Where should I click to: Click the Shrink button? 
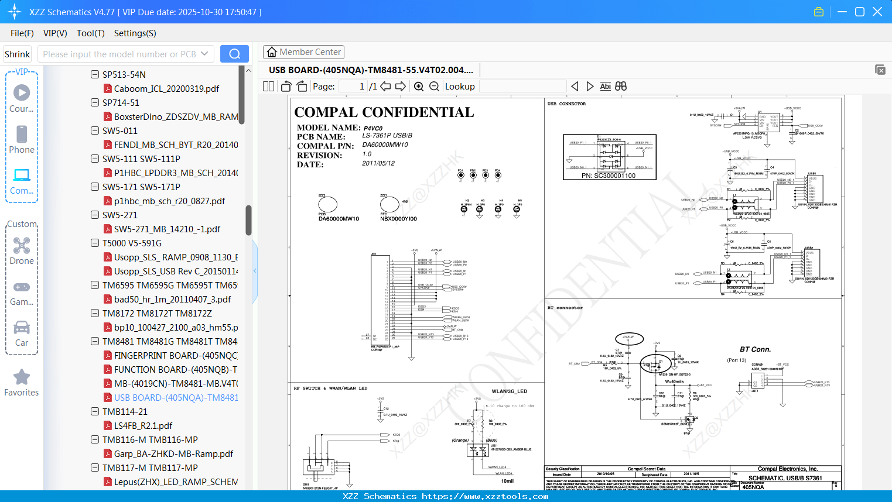pyautogui.click(x=18, y=54)
